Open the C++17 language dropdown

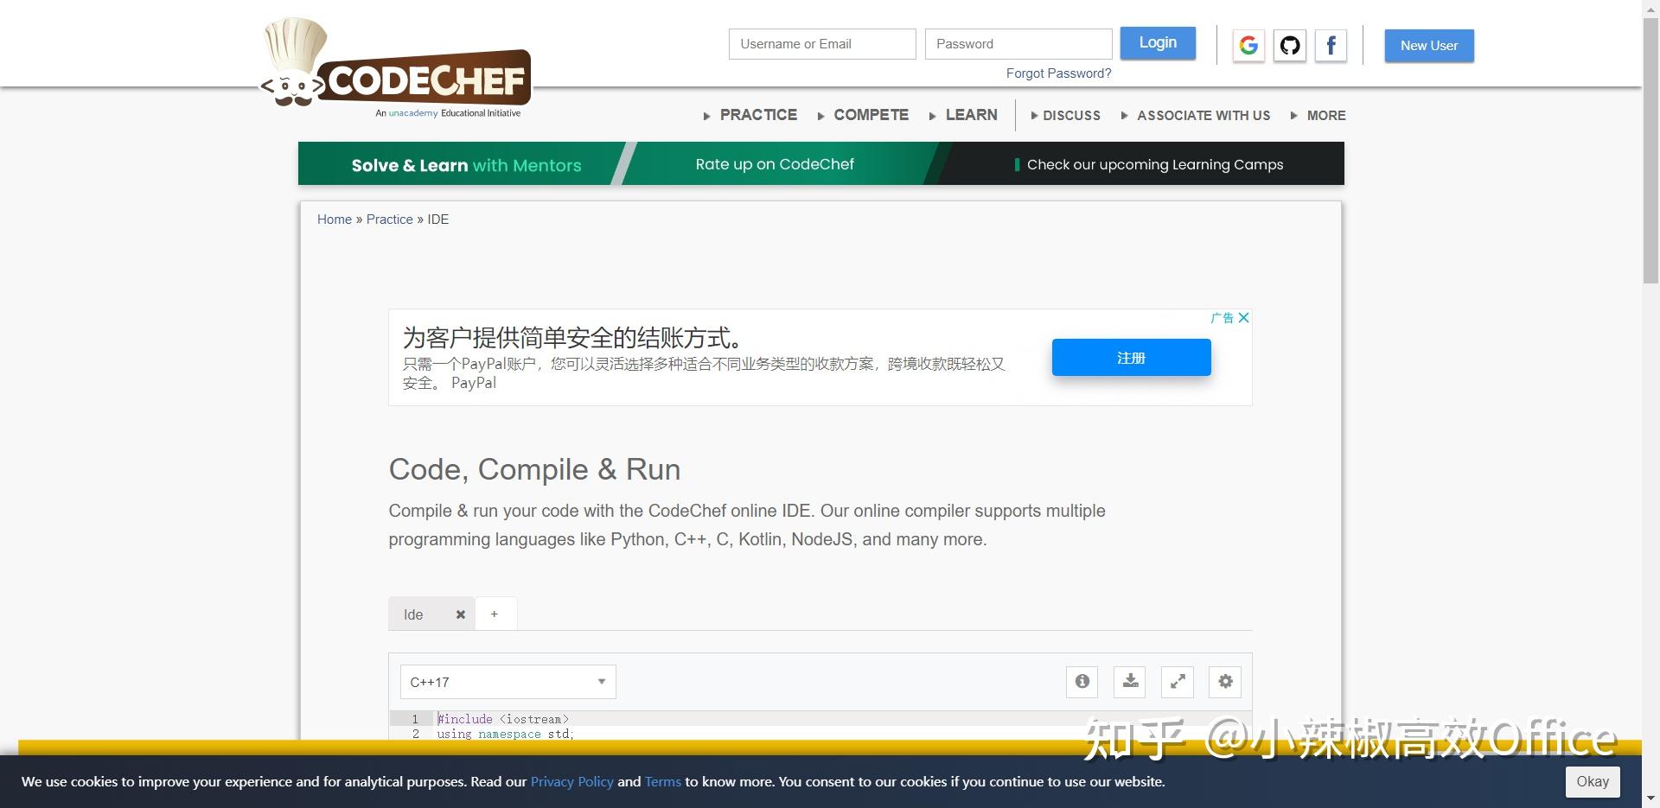tap(508, 682)
